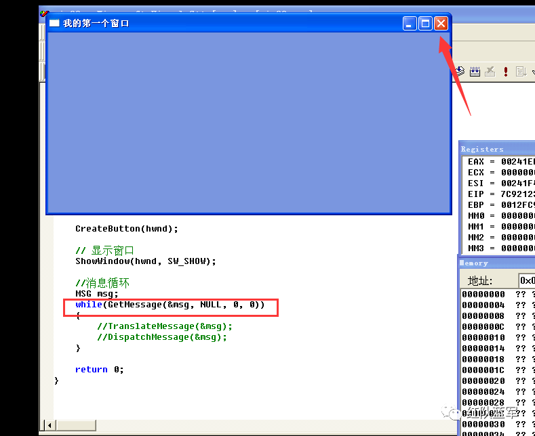
Task: Click the Compile icon in the build toolbar
Action: click(x=460, y=71)
